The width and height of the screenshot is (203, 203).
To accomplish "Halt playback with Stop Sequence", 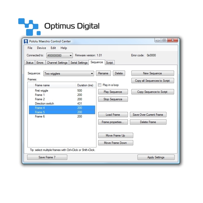I will pyautogui.click(x=113, y=99).
